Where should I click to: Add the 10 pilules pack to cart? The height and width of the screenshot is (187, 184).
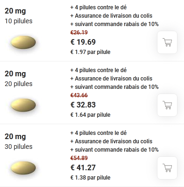[x=167, y=42]
